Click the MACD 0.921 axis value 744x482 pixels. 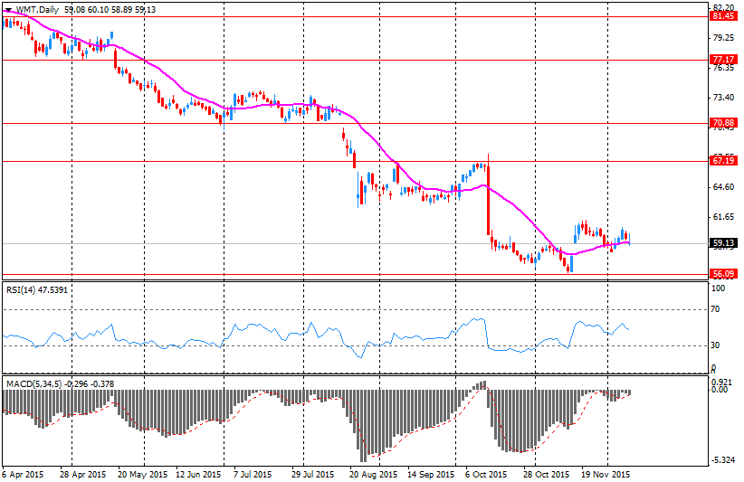720,382
